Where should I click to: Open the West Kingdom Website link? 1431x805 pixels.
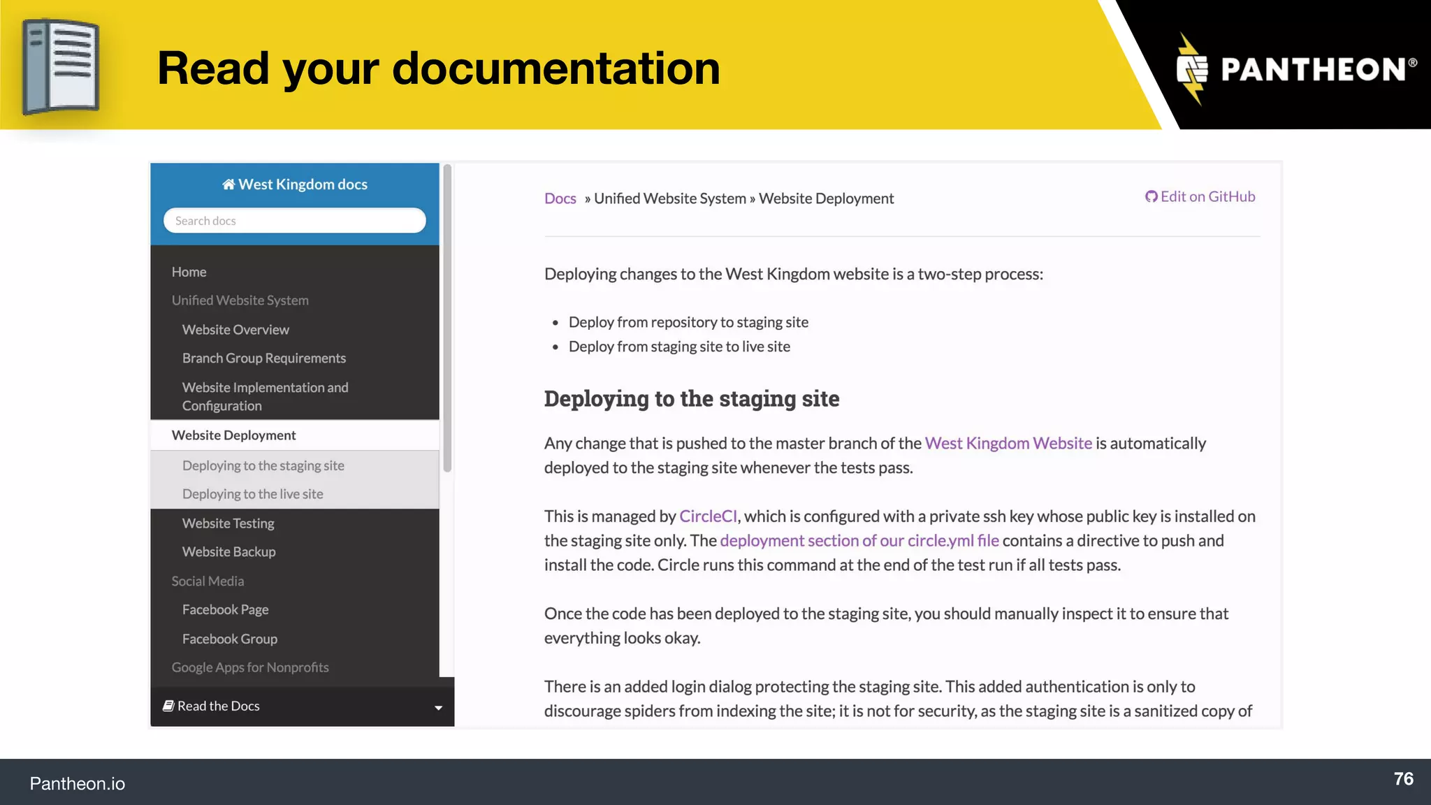pyautogui.click(x=1008, y=444)
